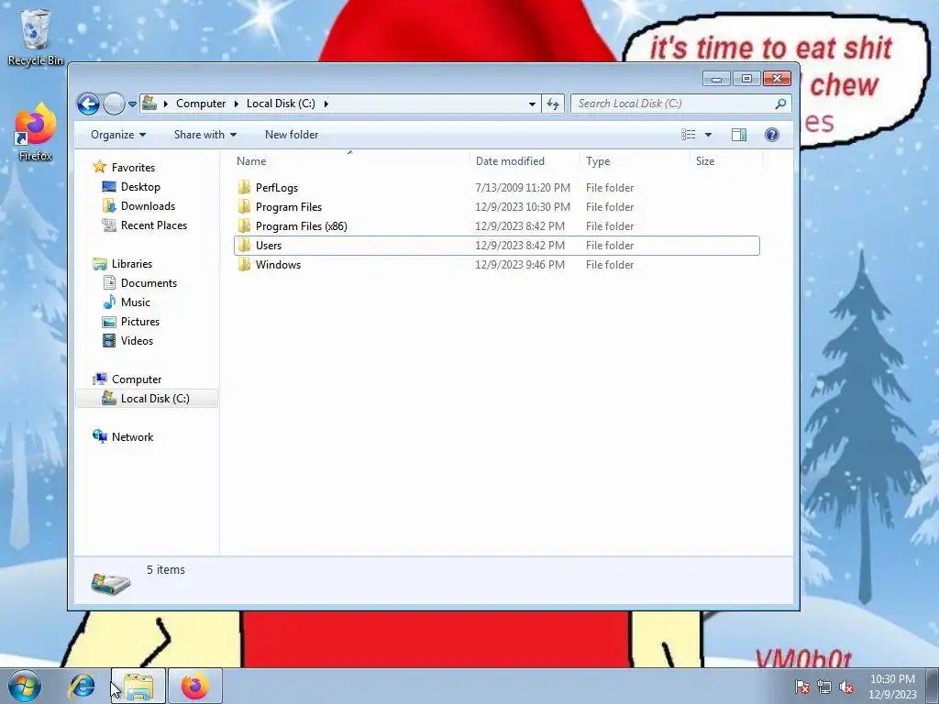Viewport: 939px width, 704px height.
Task: Open the More view options dropdown arrow
Action: [x=709, y=135]
